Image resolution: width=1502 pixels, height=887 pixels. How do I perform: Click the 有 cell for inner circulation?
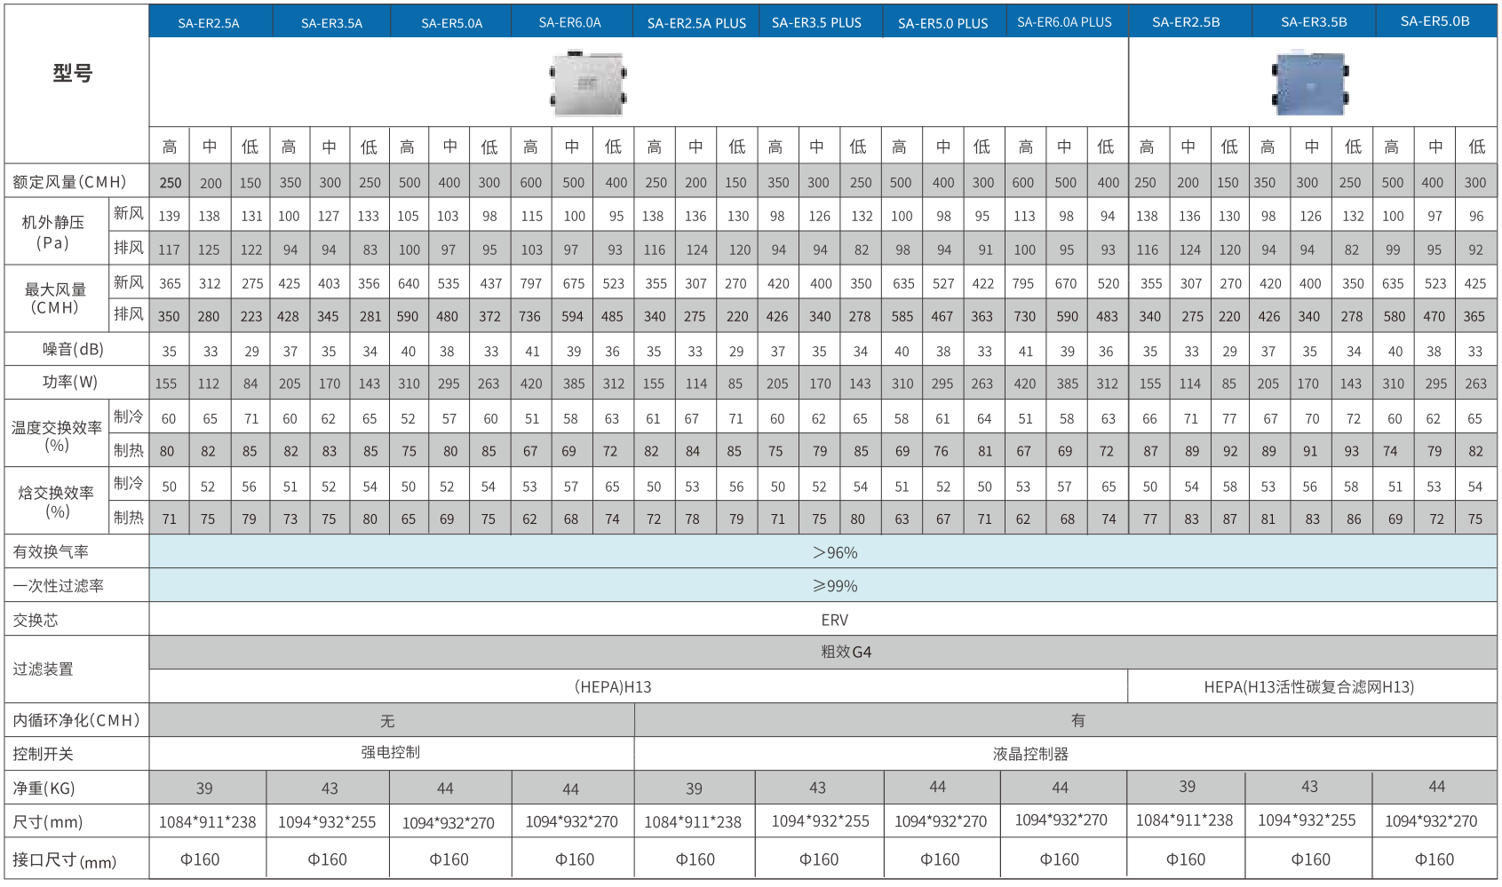click(x=1066, y=720)
